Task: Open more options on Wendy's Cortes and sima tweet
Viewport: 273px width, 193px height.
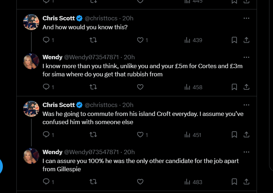Action: coord(246,57)
